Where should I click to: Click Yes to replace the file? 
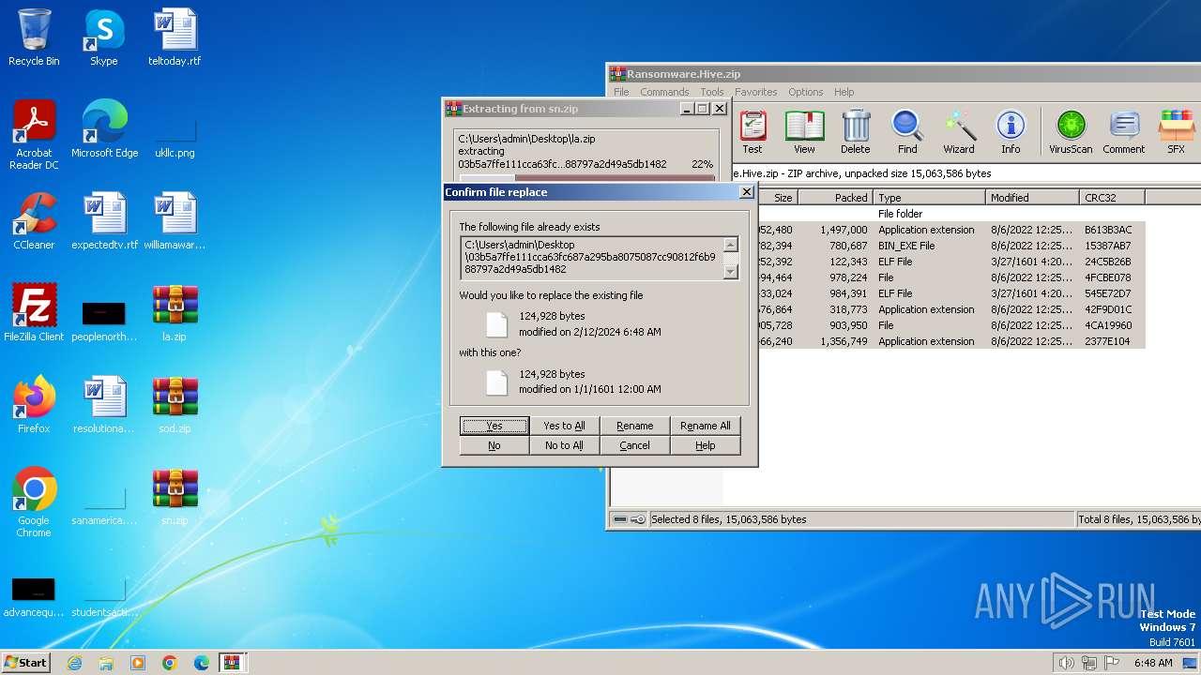click(494, 426)
